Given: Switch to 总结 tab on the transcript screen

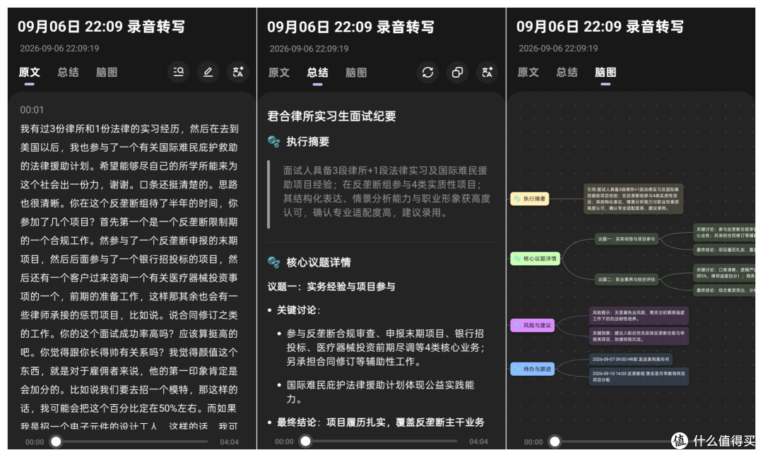Looking at the screenshot, I should pyautogui.click(x=68, y=73).
